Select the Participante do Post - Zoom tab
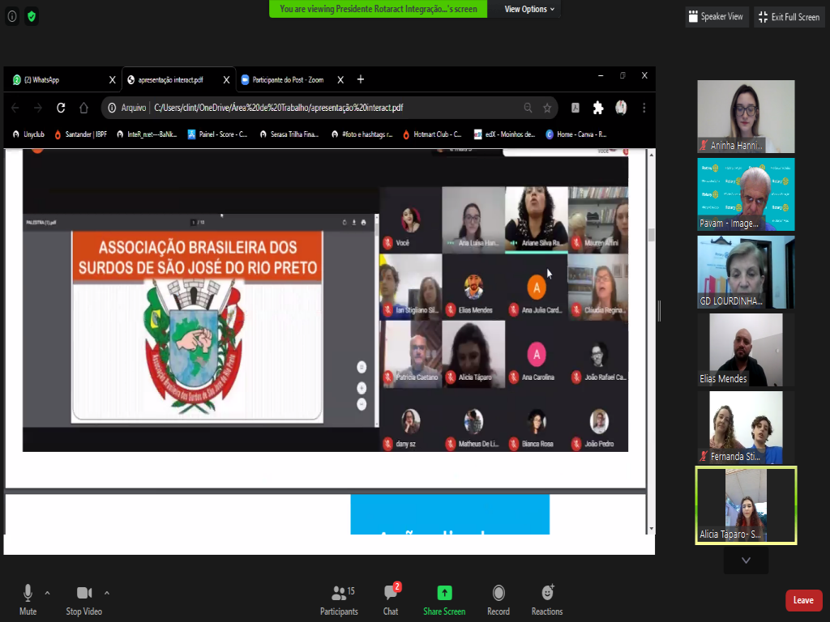This screenshot has height=622, width=830. [x=288, y=79]
